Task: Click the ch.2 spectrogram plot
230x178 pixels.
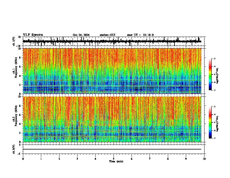Action: pyautogui.click(x=112, y=119)
